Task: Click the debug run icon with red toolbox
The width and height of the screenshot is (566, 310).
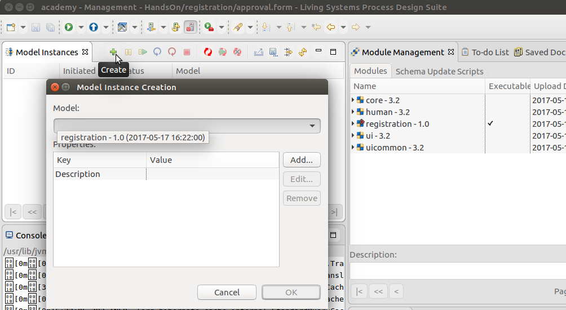Action: click(209, 27)
